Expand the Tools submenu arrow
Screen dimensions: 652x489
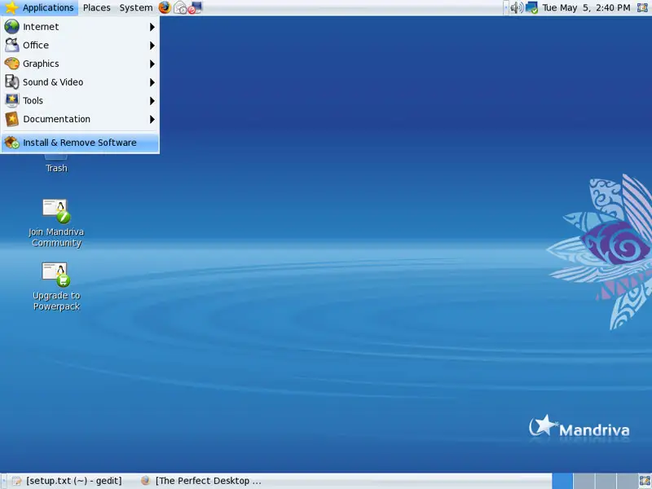tap(152, 101)
